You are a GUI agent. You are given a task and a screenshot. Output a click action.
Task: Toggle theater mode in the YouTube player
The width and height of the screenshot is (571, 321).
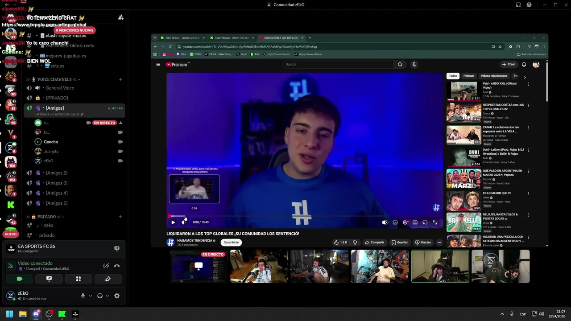click(x=415, y=222)
